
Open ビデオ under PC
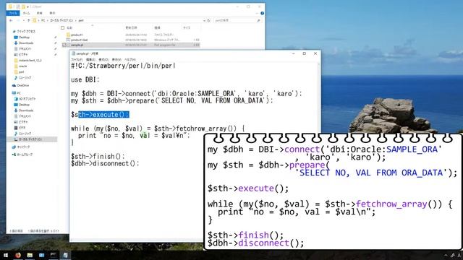click(x=22, y=128)
